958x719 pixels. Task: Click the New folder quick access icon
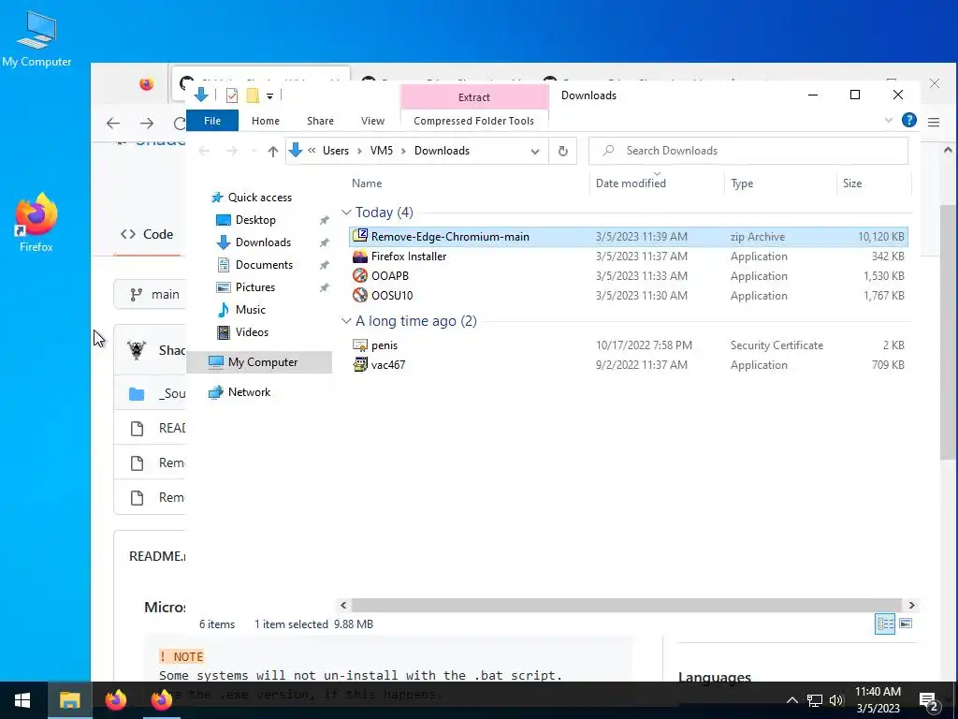[253, 95]
